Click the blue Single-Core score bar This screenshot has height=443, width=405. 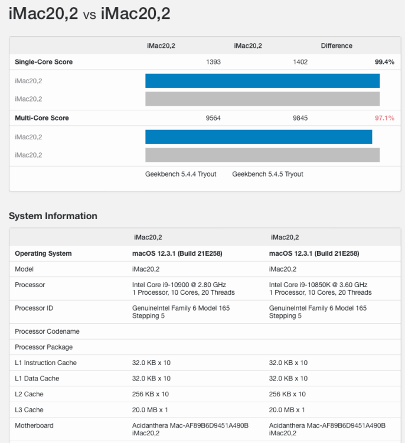[262, 81]
